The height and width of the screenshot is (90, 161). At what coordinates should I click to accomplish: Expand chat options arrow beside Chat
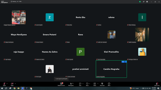[83, 83]
